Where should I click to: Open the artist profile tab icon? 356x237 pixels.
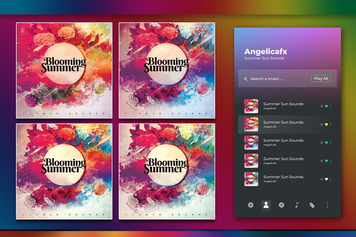(x=266, y=205)
